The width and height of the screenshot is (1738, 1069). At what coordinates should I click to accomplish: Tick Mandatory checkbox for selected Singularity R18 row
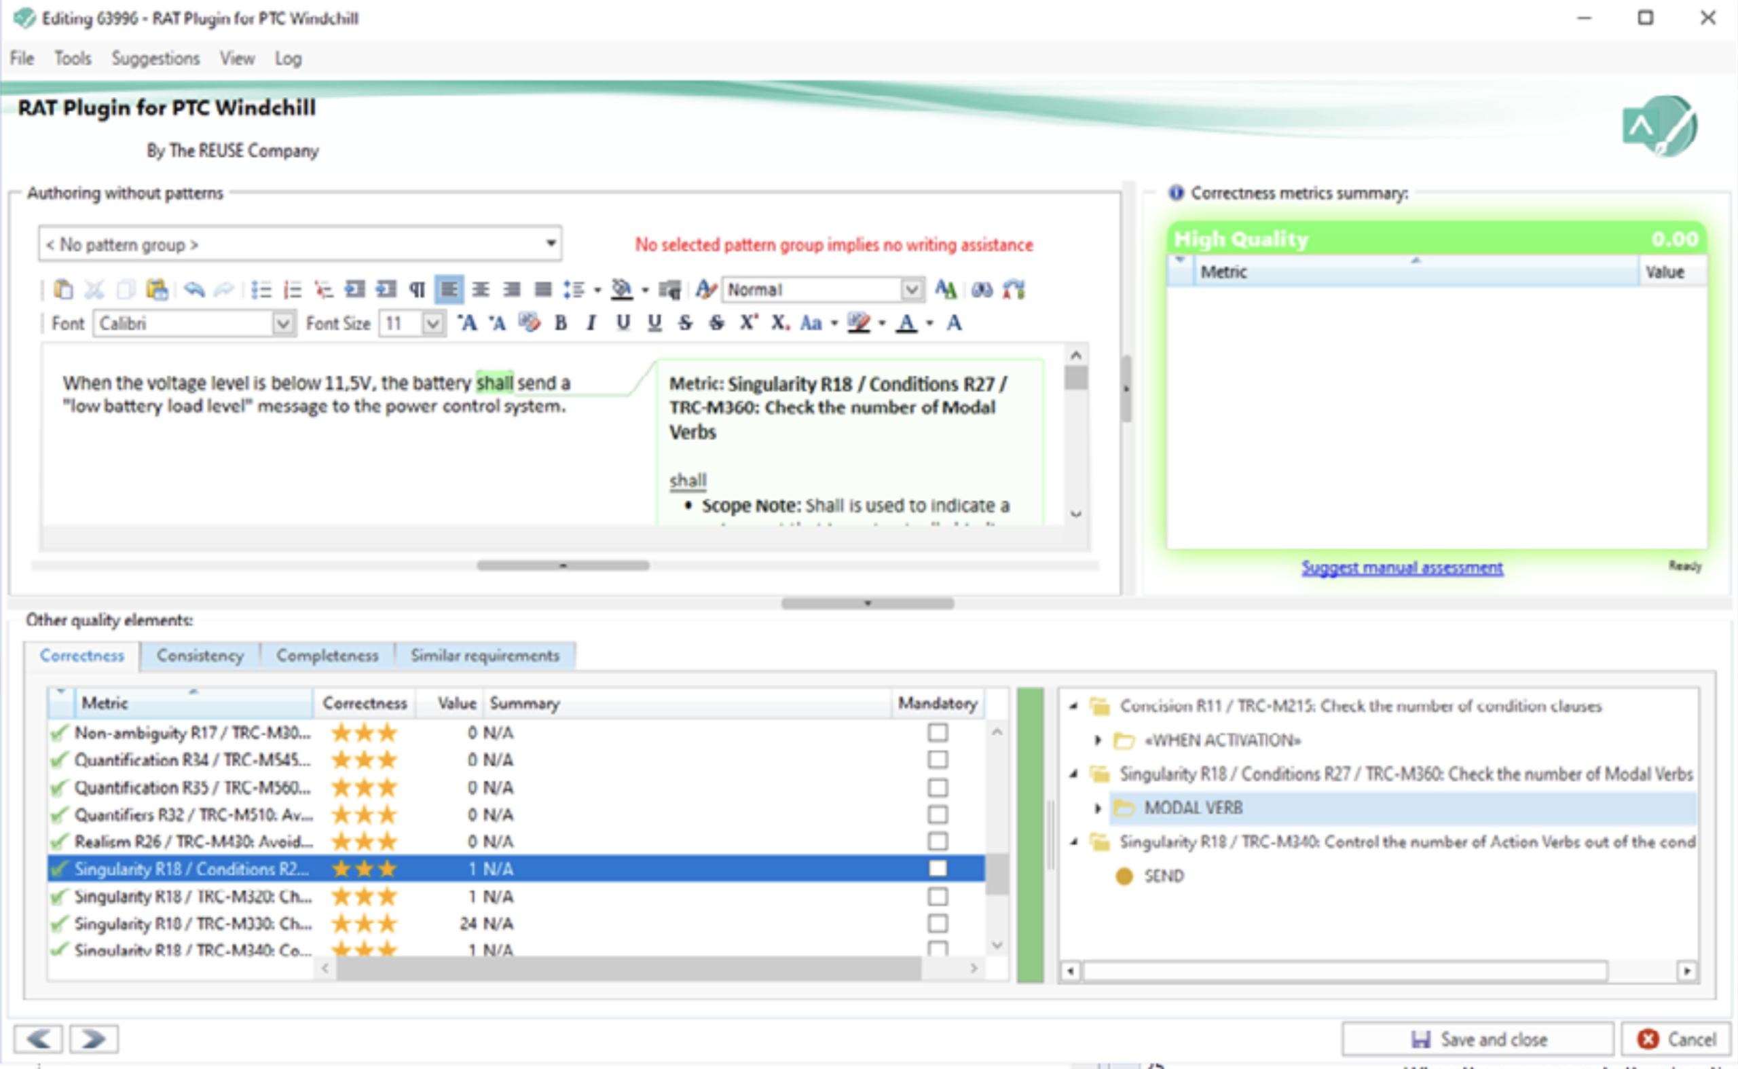coord(938,868)
